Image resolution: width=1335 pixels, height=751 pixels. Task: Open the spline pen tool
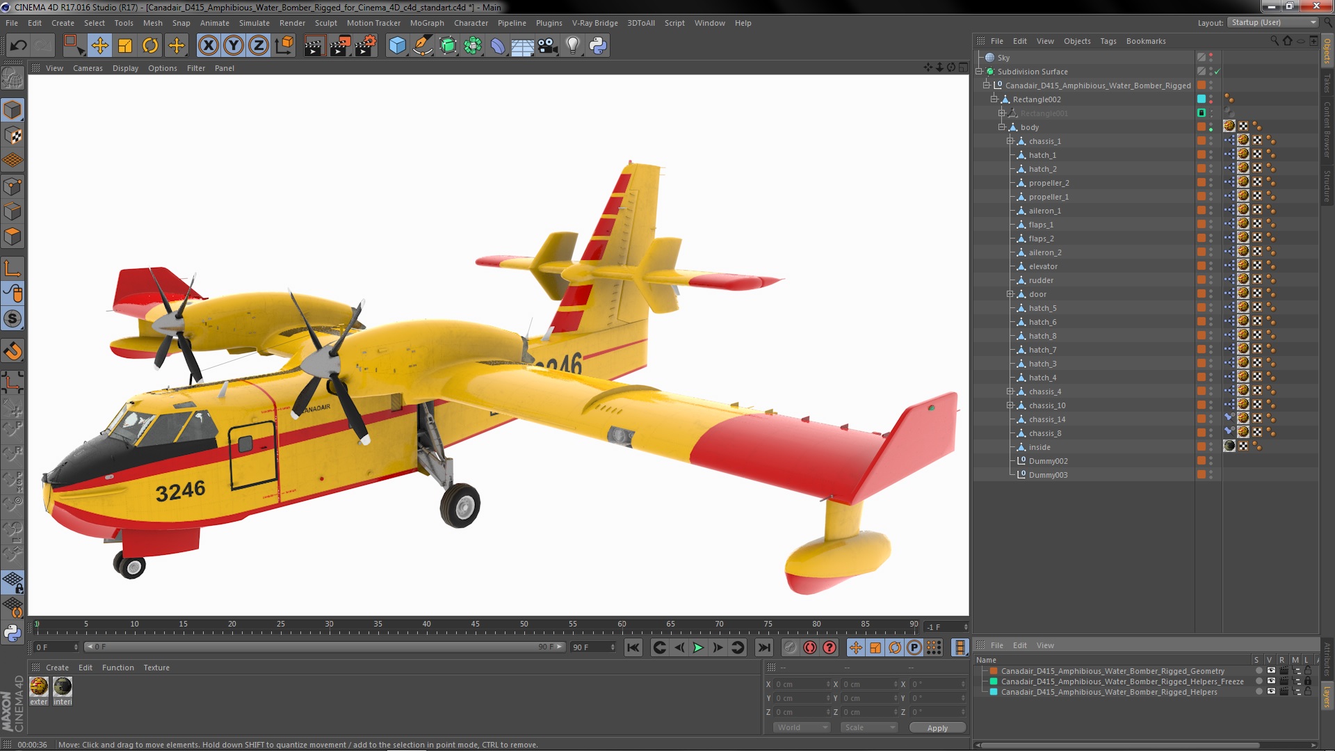click(x=422, y=46)
